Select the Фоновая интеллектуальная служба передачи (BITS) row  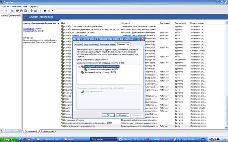click(134, 123)
